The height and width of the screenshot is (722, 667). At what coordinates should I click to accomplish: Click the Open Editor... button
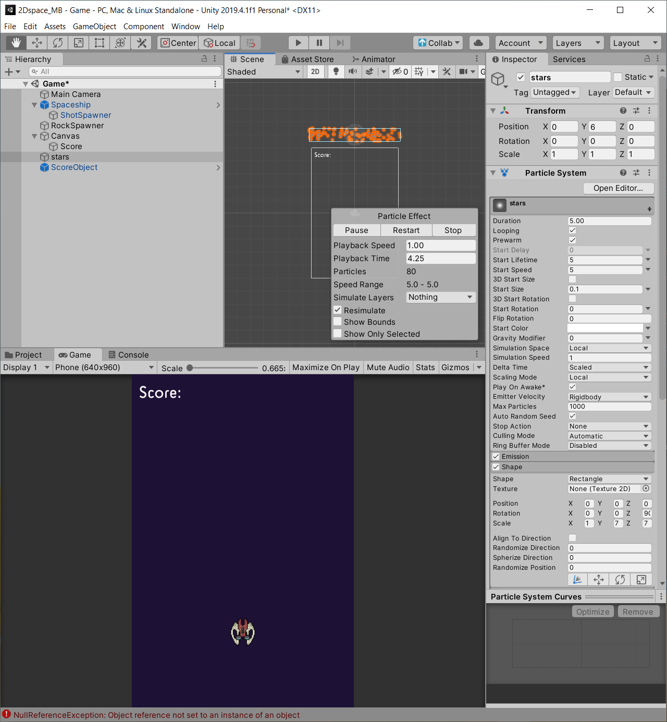tap(618, 188)
